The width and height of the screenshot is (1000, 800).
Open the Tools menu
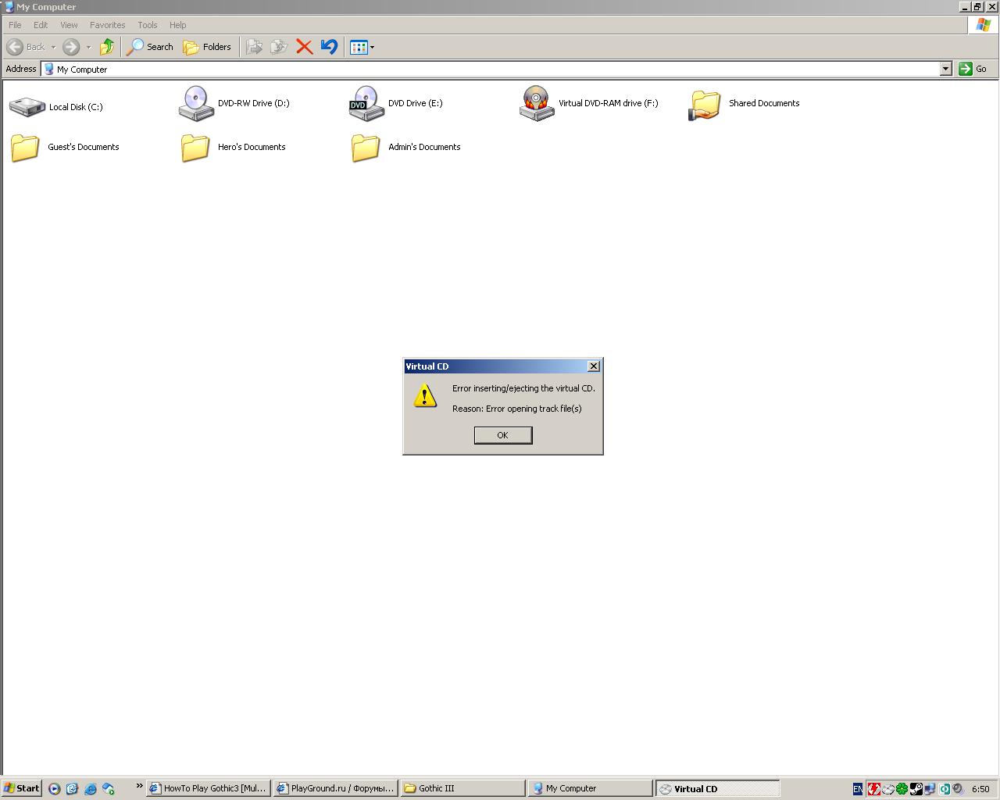147,25
